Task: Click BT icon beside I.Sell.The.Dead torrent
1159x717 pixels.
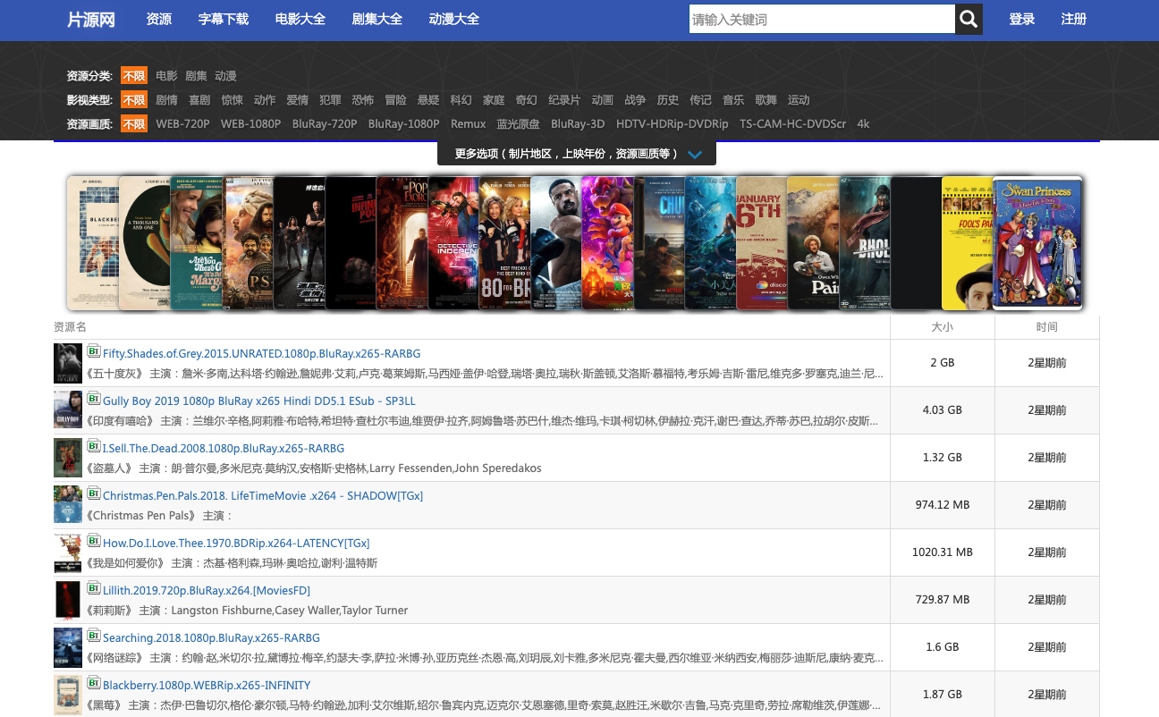Action: (x=93, y=445)
